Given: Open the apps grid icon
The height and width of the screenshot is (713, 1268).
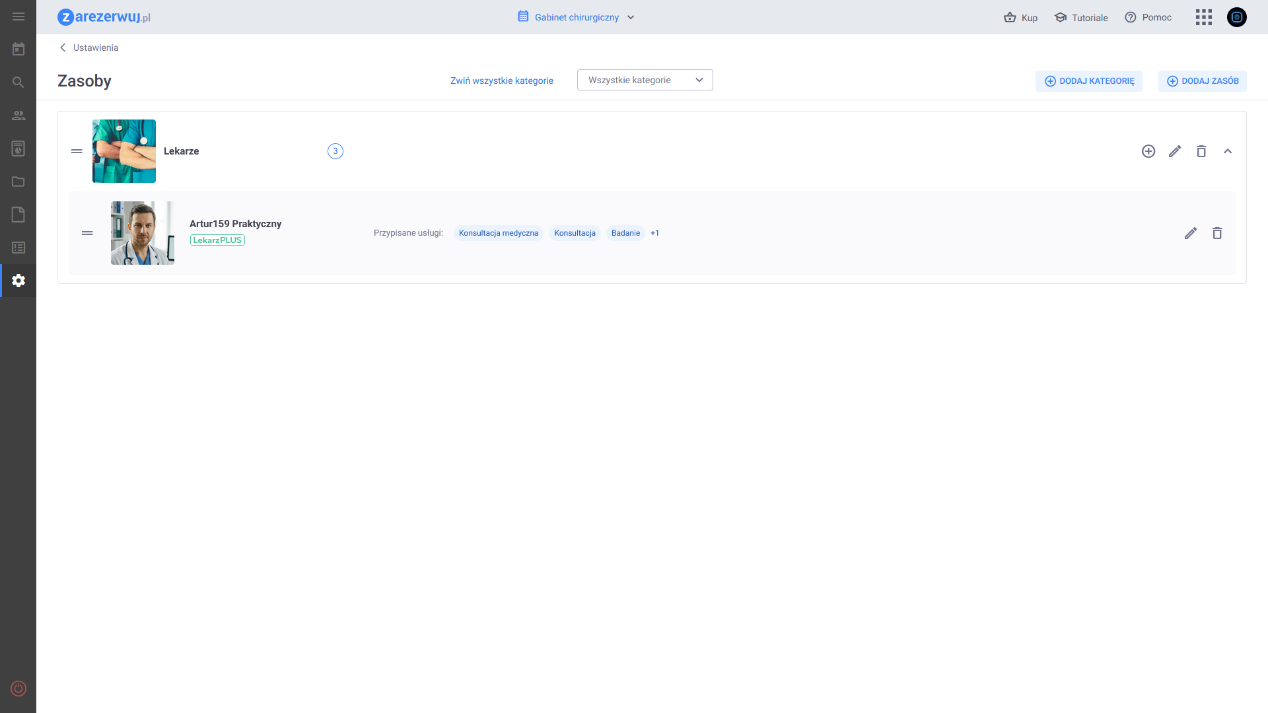Looking at the screenshot, I should point(1204,17).
